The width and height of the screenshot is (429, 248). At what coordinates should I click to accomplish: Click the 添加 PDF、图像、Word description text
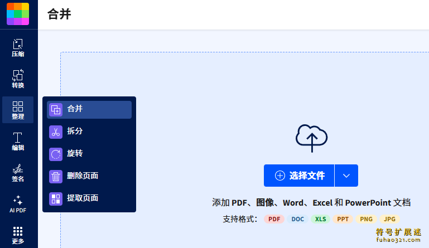tap(311, 203)
